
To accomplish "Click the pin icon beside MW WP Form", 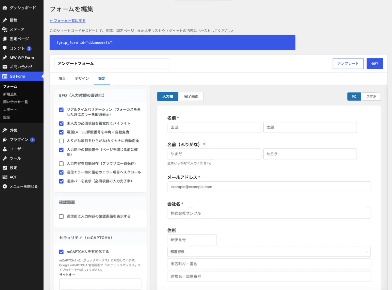I will [x=5, y=57].
